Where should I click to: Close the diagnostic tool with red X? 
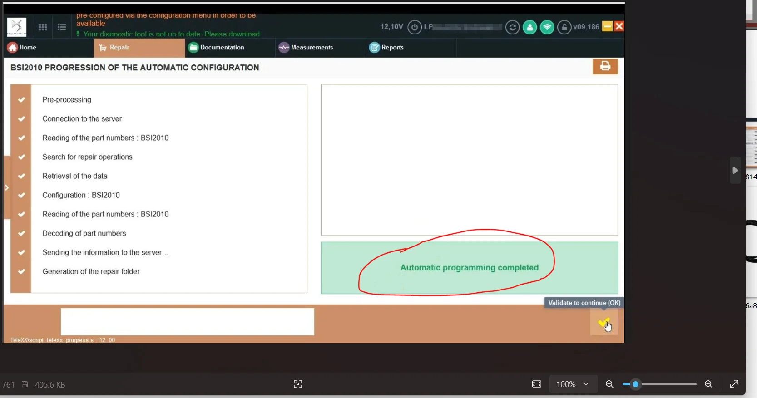[619, 26]
